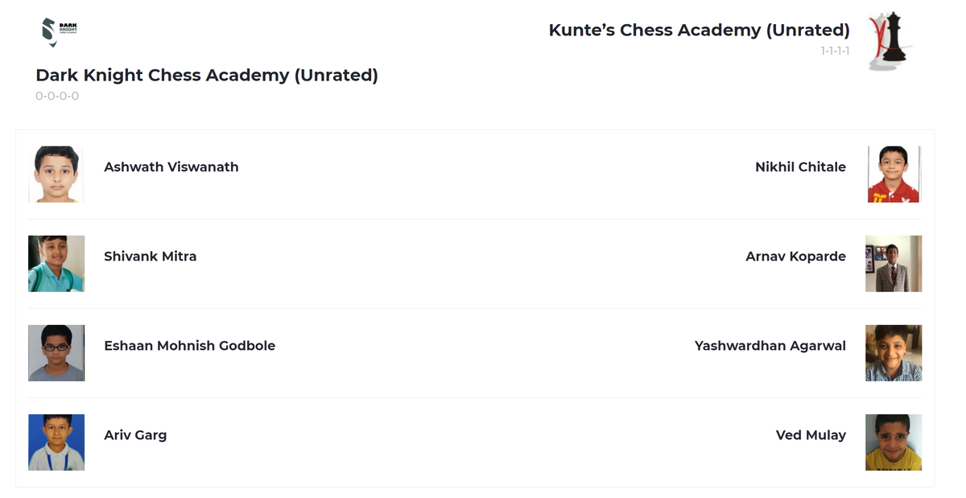Click Yashwardhan Agarwal's player photo
The image size is (966, 498).
coord(894,352)
